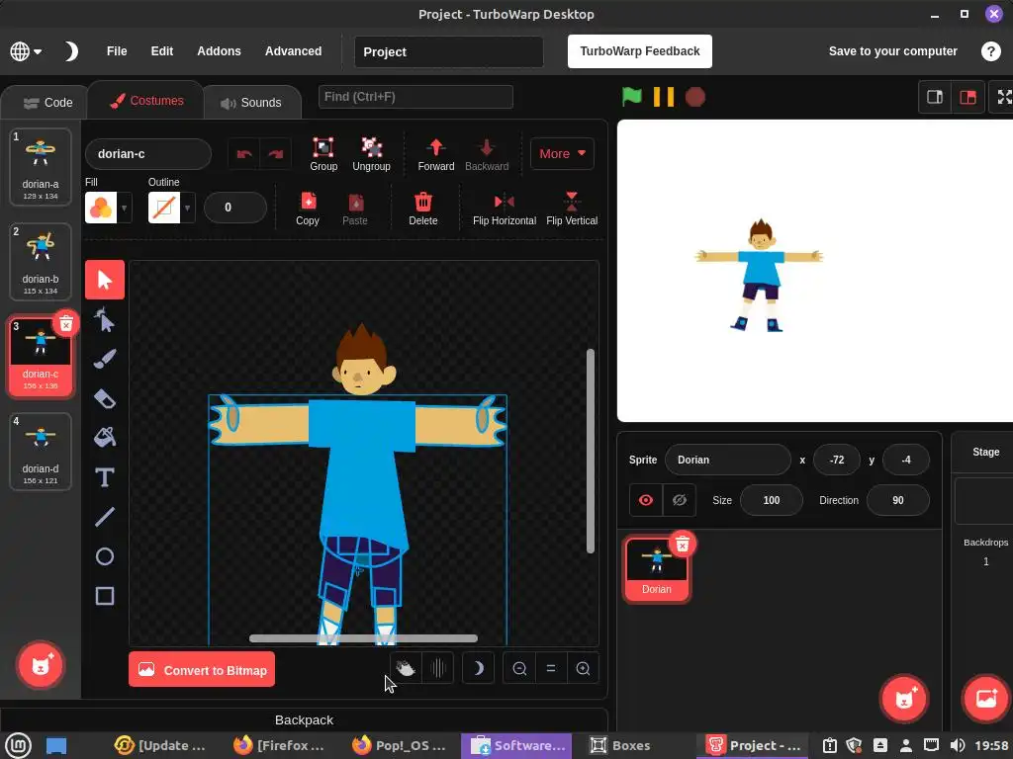This screenshot has width=1013, height=759.
Task: Open the Edit menu
Action: 162,51
